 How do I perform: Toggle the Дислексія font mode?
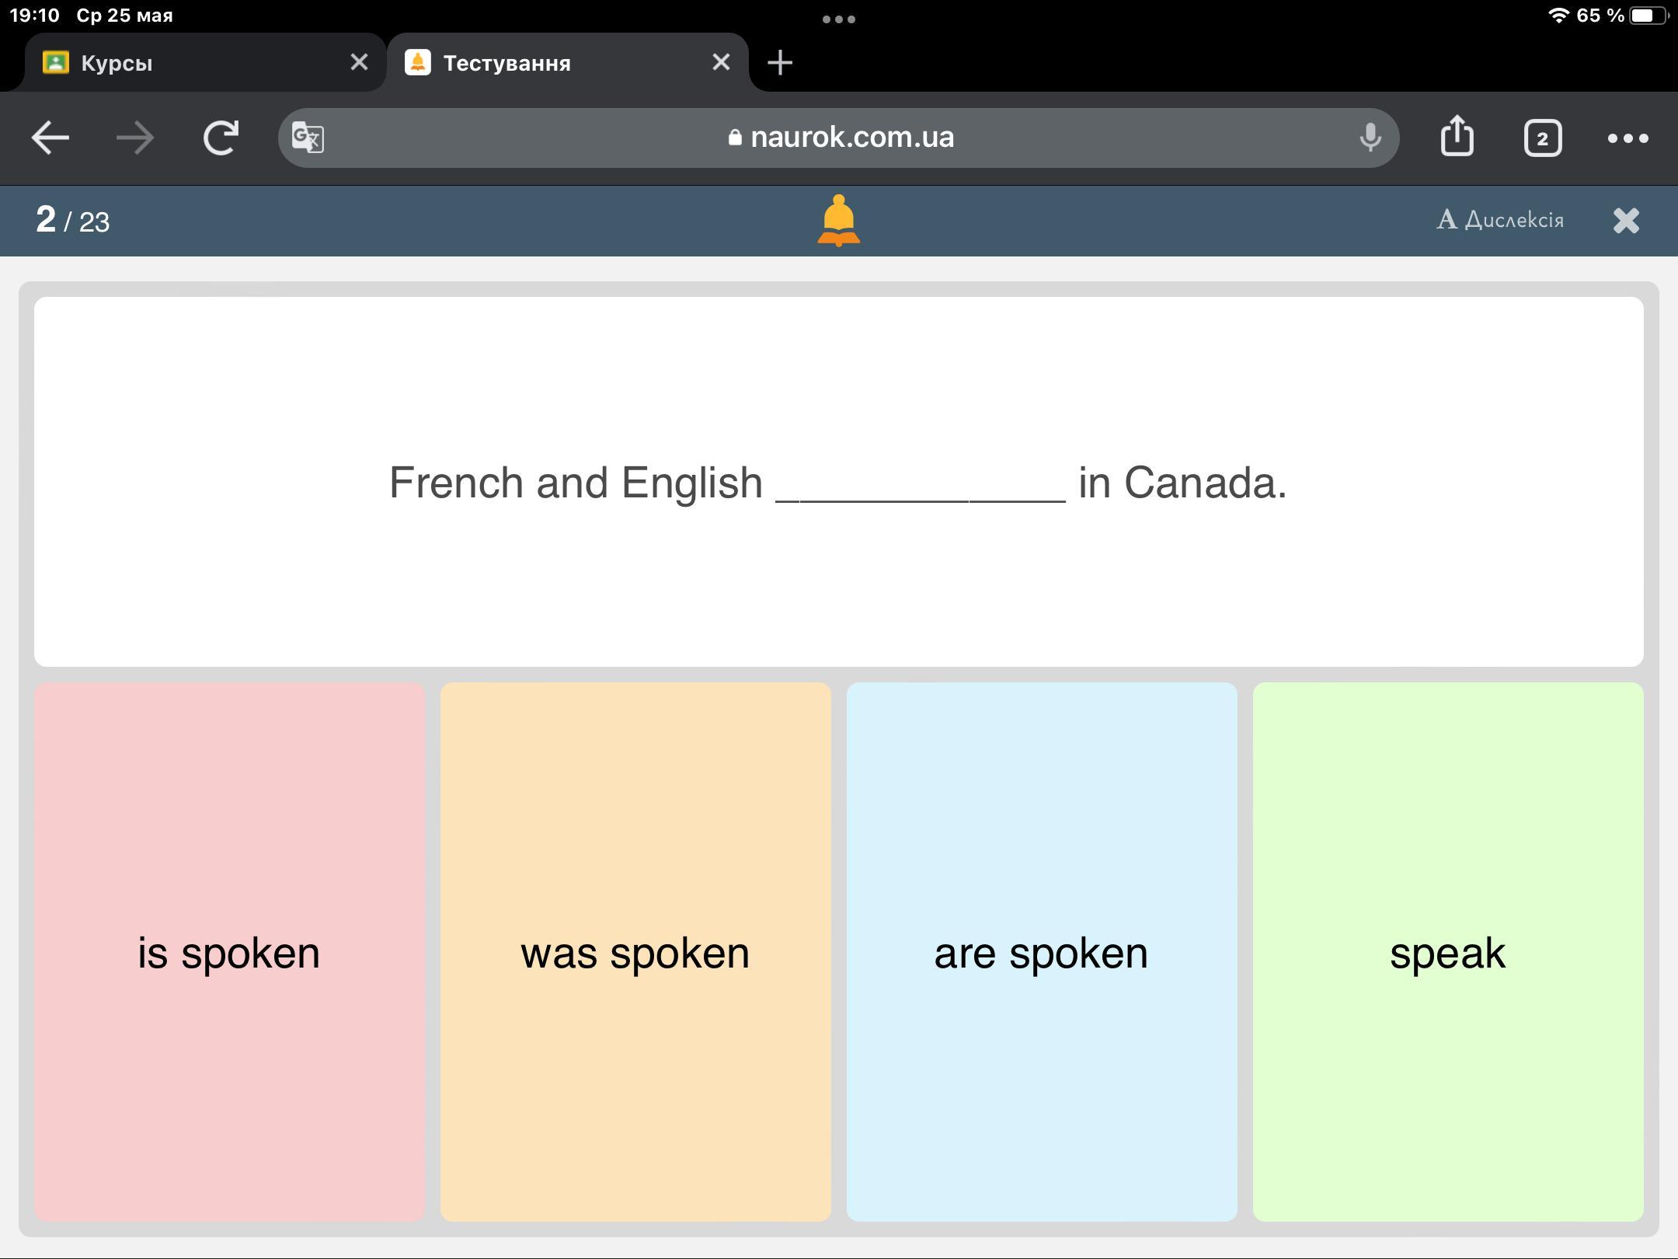tap(1499, 220)
